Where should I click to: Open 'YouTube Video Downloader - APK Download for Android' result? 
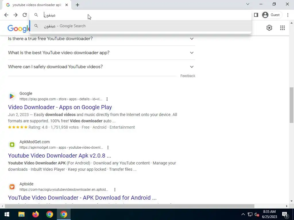point(82,198)
